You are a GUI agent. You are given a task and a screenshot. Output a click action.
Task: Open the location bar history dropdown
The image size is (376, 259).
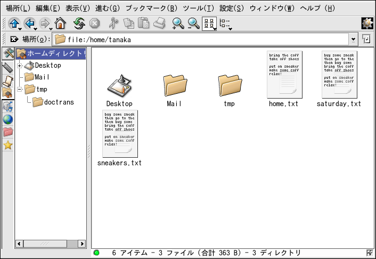pos(354,39)
